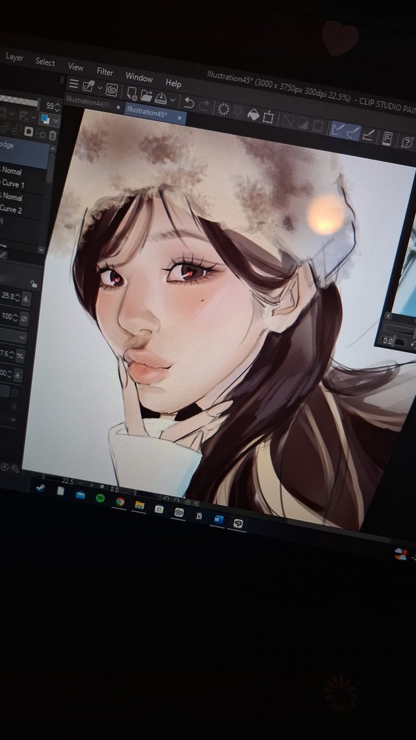Click the Clear Outside Selection icon
Screen dimensions: 416x740
pos(238,112)
